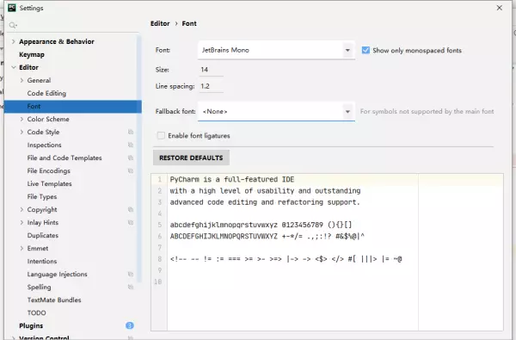Open TODO settings
Screen dimensions: 516x340
coord(36,312)
